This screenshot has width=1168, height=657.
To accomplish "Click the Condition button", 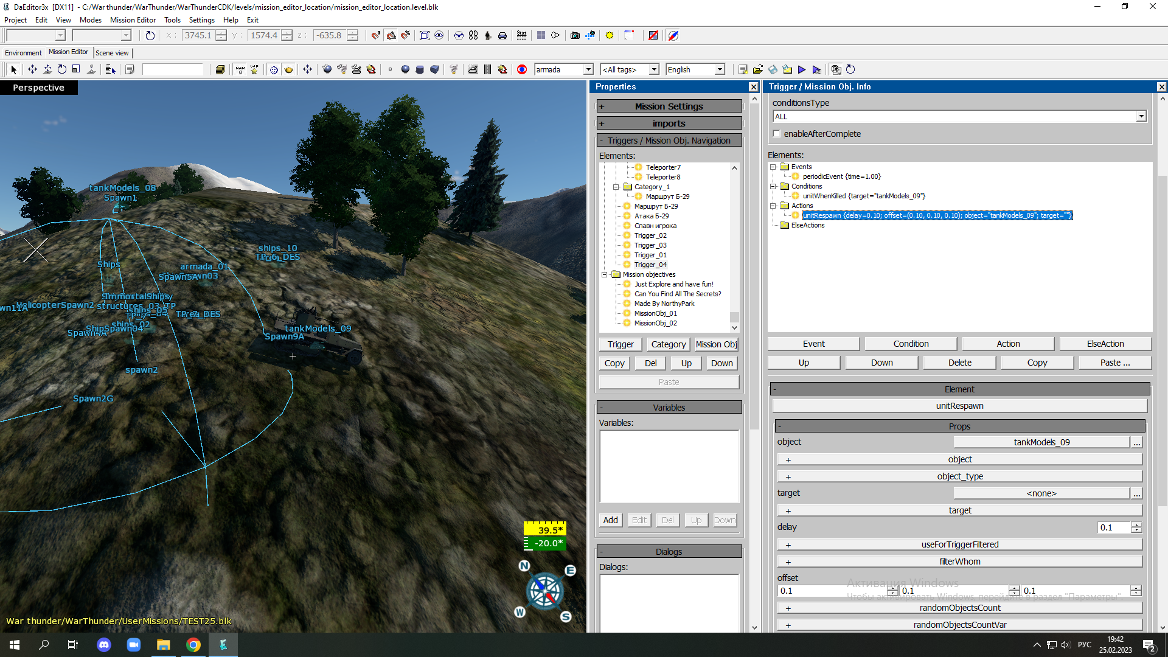I will click(911, 344).
